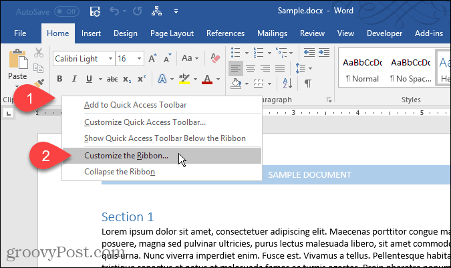The width and height of the screenshot is (451, 268).
Task: Click the Clear All Formatting eraser icon
Action: (x=215, y=58)
